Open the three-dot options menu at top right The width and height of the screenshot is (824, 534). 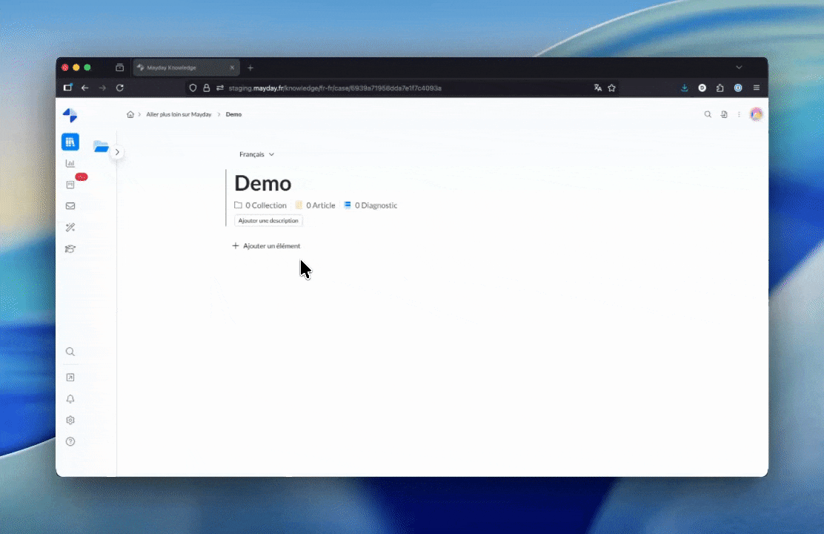739,114
